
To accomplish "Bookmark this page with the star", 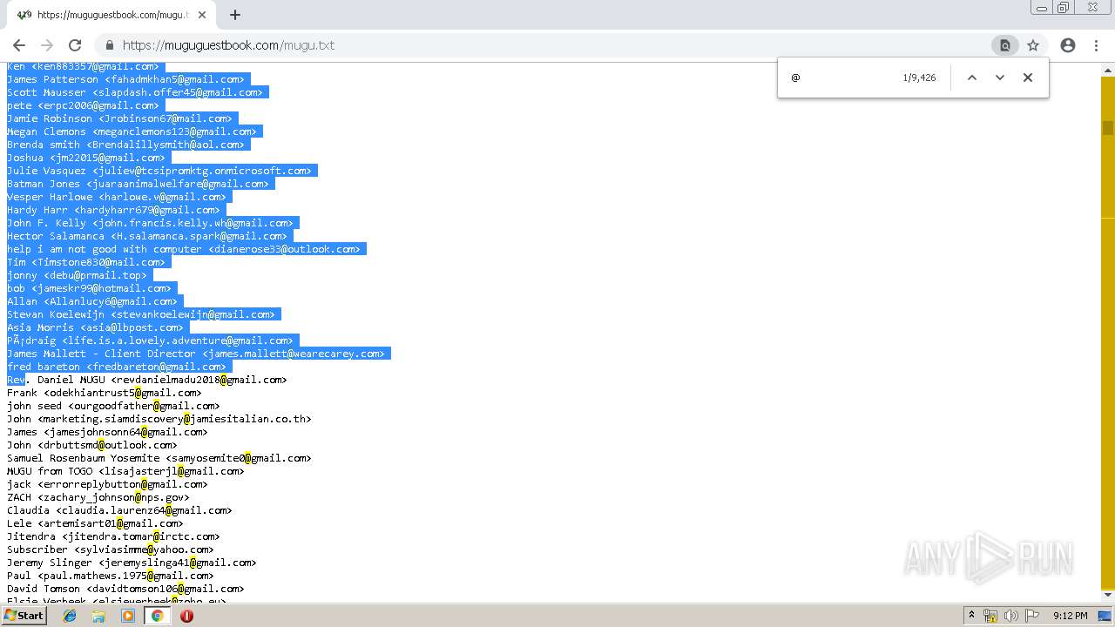I will pos(1033,45).
